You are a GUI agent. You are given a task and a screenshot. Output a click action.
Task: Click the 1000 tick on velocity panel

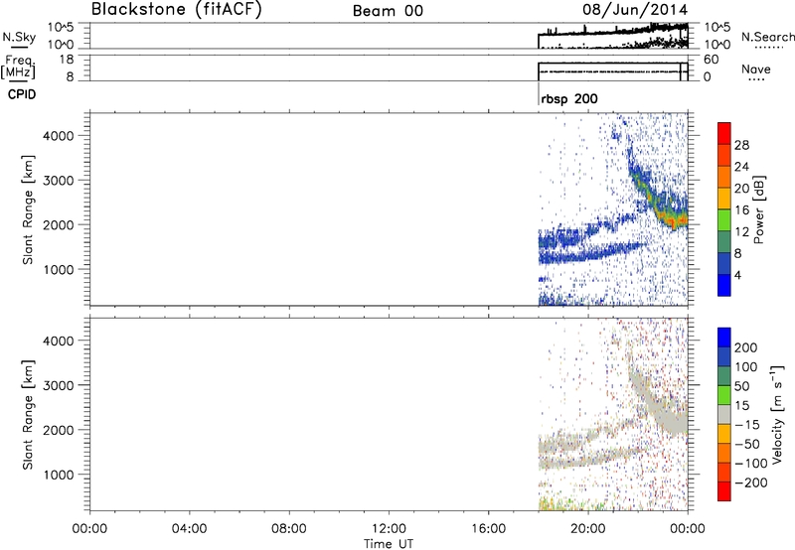pyautogui.click(x=58, y=475)
